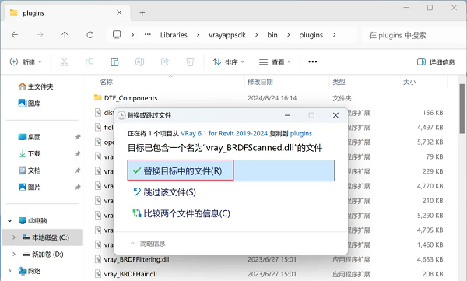Select 网络 Network in the sidebar

(30, 271)
